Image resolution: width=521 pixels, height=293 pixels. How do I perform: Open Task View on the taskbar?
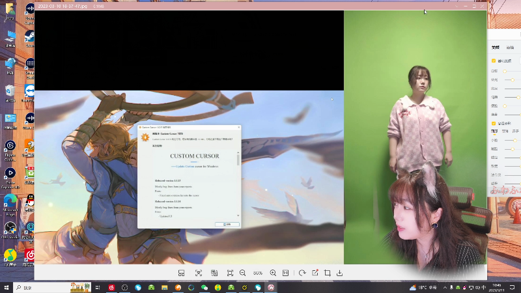tap(98, 287)
